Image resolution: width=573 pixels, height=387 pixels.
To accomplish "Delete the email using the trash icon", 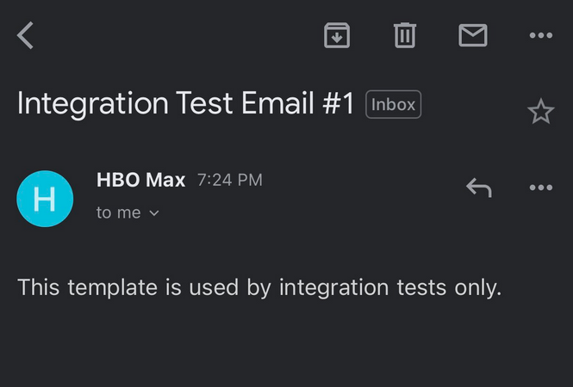I will click(405, 35).
